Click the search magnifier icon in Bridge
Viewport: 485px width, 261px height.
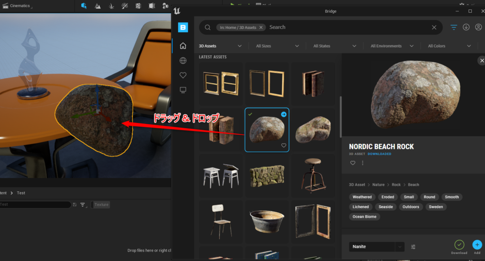[x=207, y=27]
